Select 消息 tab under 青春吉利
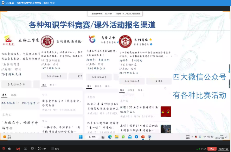This screenshot has width=231, height=152. (x=89, y=86)
